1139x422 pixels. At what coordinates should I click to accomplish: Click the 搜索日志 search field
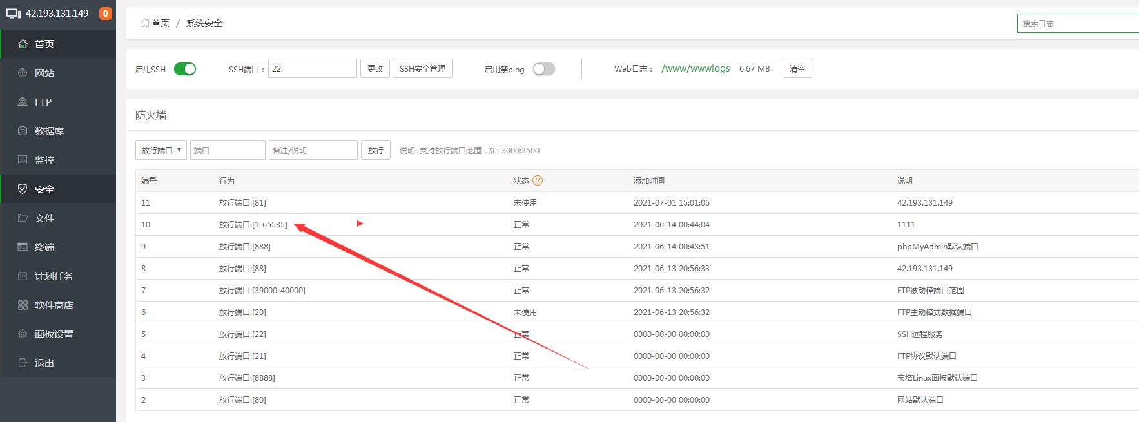pyautogui.click(x=1076, y=23)
